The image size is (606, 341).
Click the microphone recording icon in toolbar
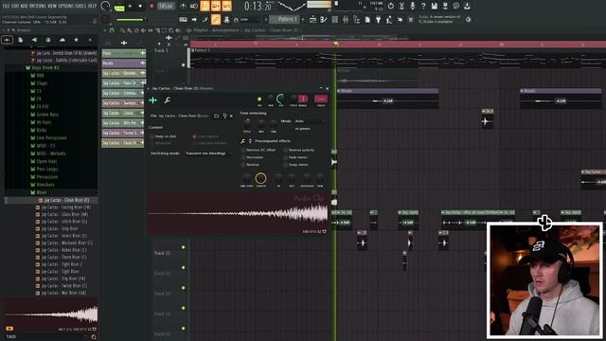pyautogui.click(x=413, y=6)
